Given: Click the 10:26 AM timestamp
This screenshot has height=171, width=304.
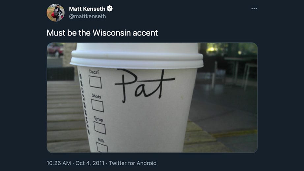Looking at the screenshot, I should click(59, 163).
